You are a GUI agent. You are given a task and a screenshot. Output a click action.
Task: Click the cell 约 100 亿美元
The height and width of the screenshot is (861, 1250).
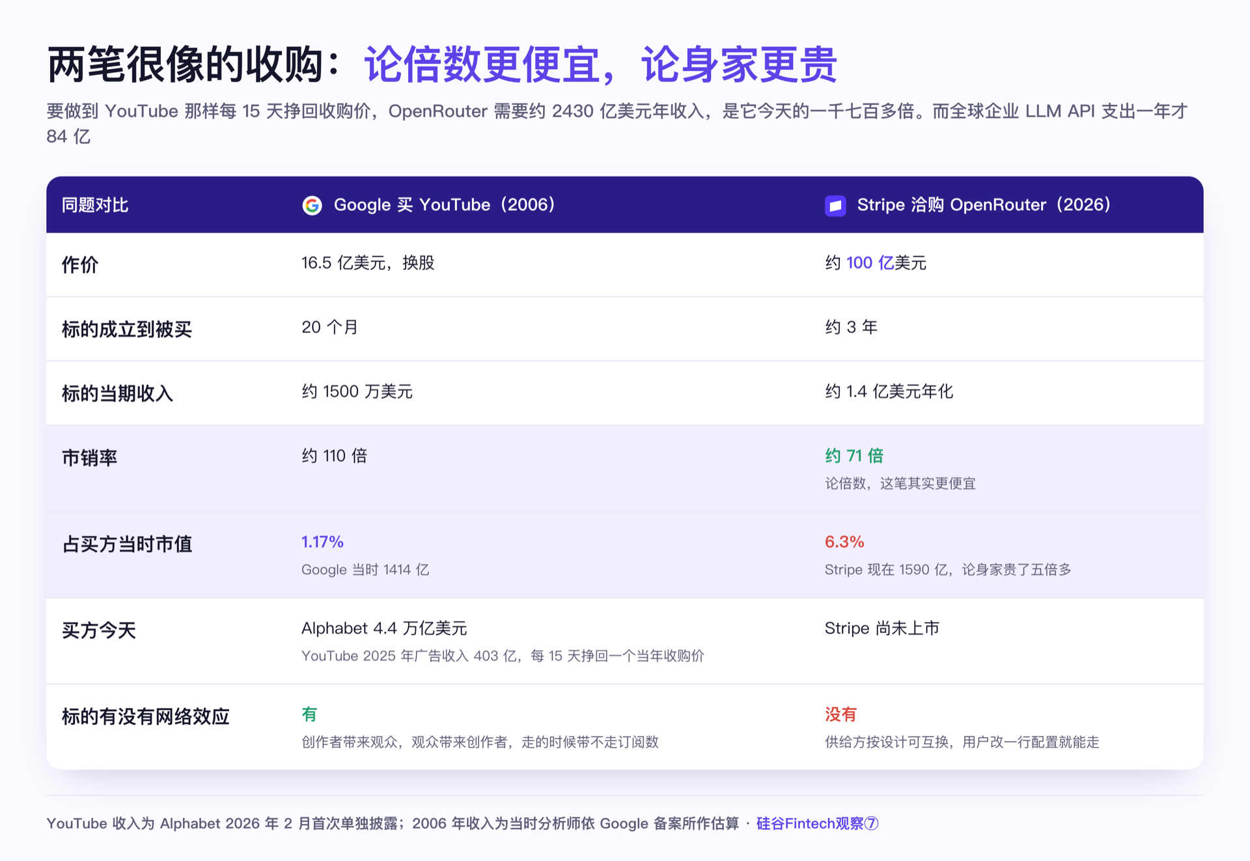[876, 262]
